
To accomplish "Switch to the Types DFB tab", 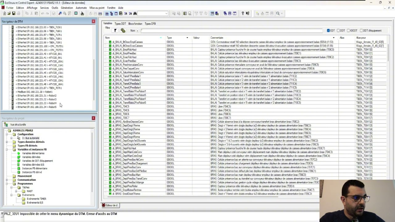I will point(150,24).
